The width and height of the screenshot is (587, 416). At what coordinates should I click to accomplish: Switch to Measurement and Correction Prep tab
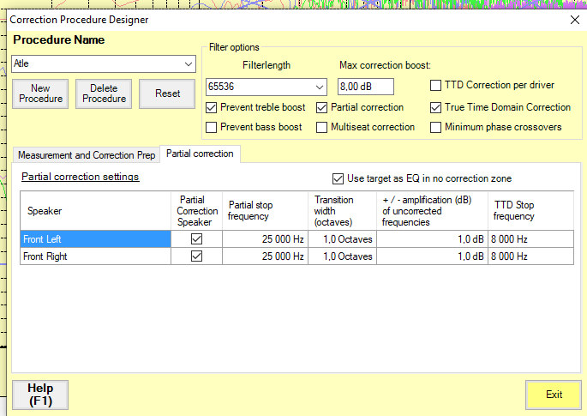click(x=87, y=155)
